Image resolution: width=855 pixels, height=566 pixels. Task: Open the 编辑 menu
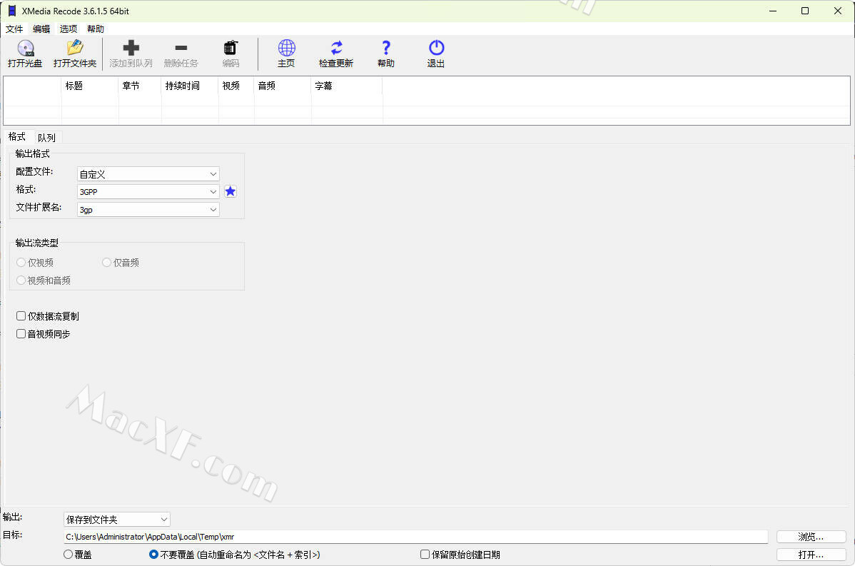pyautogui.click(x=41, y=29)
